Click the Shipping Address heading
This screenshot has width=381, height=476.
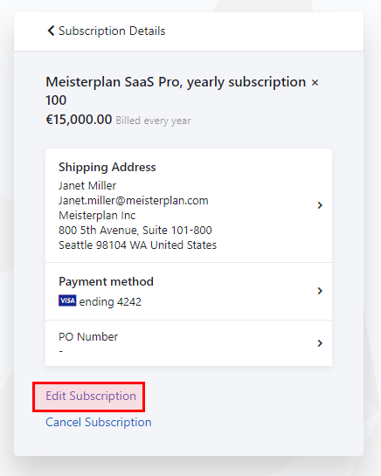click(107, 168)
